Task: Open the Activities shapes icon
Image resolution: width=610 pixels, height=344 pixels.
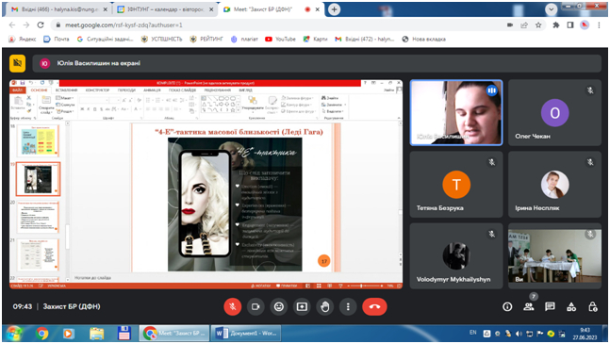Action: pyautogui.click(x=571, y=306)
